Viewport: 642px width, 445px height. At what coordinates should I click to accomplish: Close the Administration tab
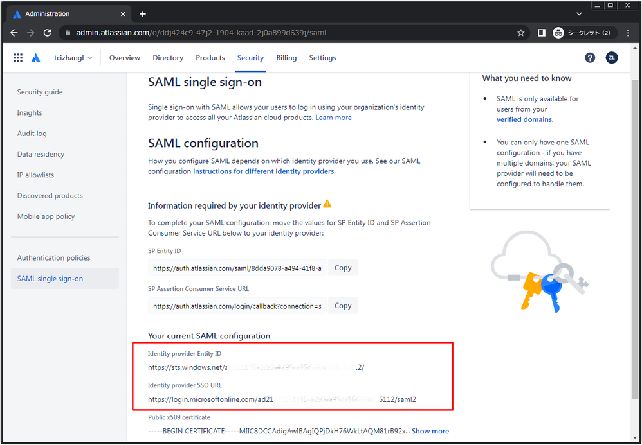tap(123, 14)
